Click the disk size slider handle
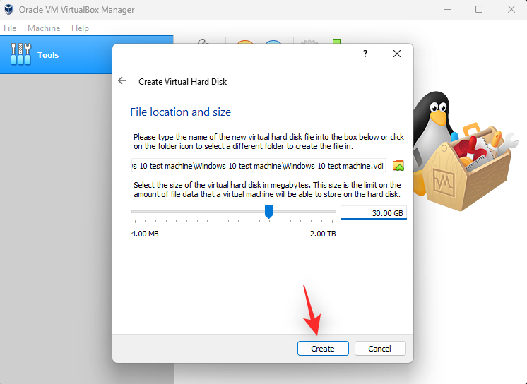This screenshot has width=527, height=384. click(268, 212)
